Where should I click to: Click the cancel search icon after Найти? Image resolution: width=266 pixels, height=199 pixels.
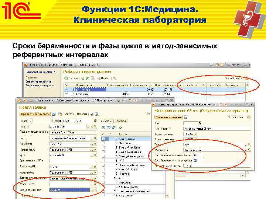115,78
